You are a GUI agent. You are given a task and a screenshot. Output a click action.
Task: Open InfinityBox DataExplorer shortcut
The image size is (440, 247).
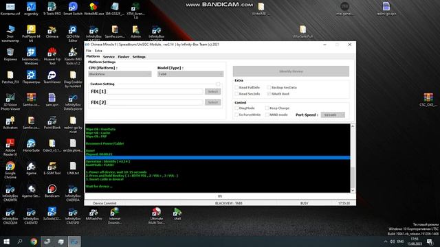pos(73,102)
